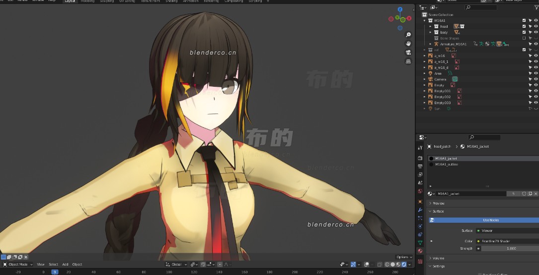539x275 pixels.
Task: Click the outliner filter funnel icon
Action: [x=536, y=7]
